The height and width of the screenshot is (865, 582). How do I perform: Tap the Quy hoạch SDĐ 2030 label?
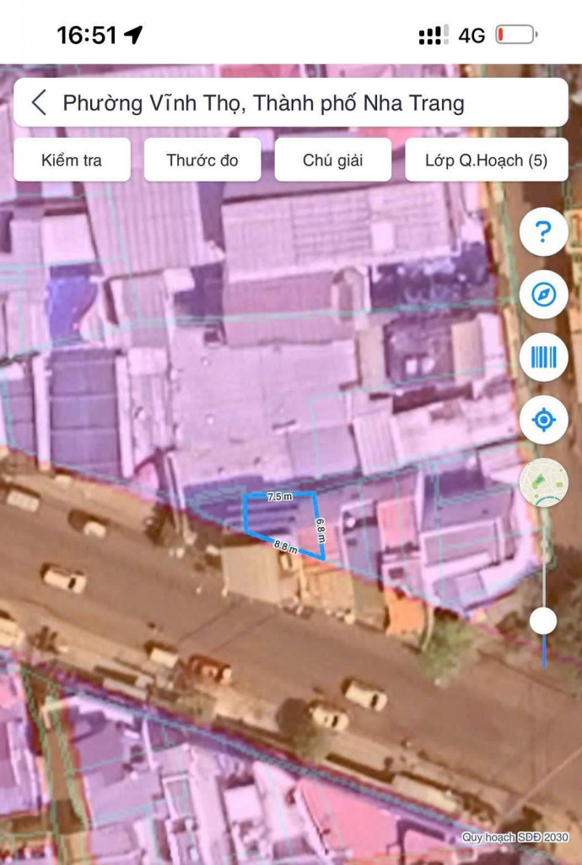click(x=514, y=837)
